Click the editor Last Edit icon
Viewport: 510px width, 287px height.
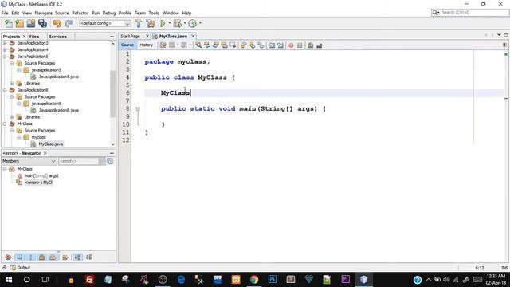coord(163,45)
